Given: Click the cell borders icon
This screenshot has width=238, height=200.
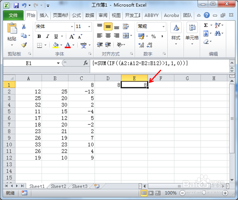Looking at the screenshot, I should pyautogui.click(x=39, y=45).
